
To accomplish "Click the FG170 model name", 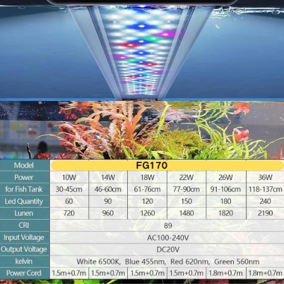I will coord(152,166).
